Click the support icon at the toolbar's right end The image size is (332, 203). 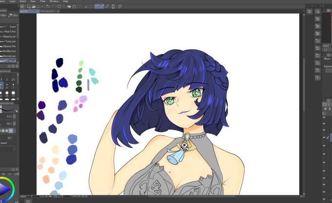pyautogui.click(x=120, y=6)
